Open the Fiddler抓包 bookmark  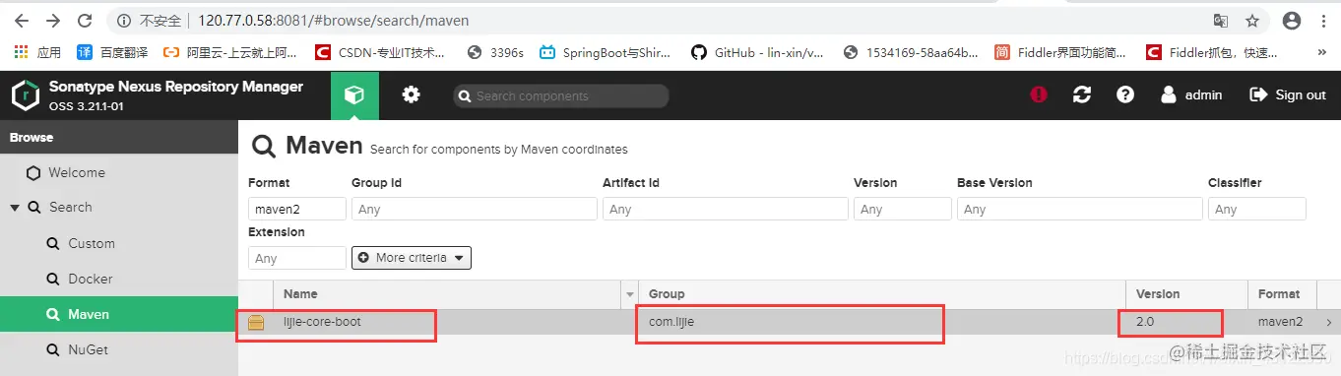tap(1212, 52)
